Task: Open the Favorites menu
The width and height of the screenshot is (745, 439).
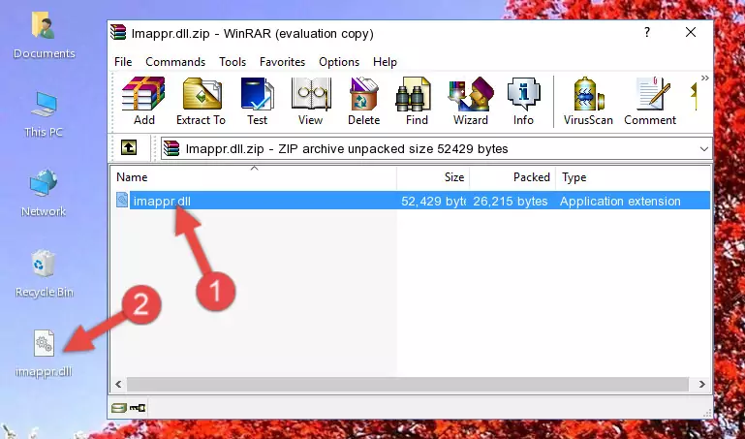Action: click(x=282, y=62)
